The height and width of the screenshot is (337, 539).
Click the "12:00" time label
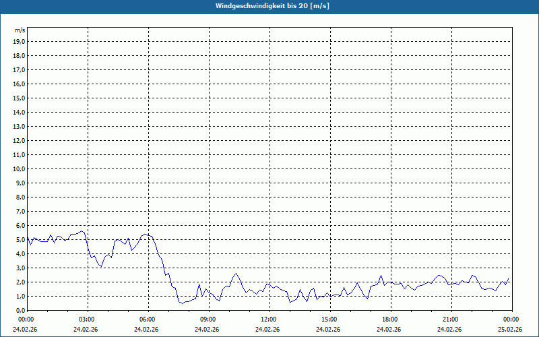pos(268,319)
